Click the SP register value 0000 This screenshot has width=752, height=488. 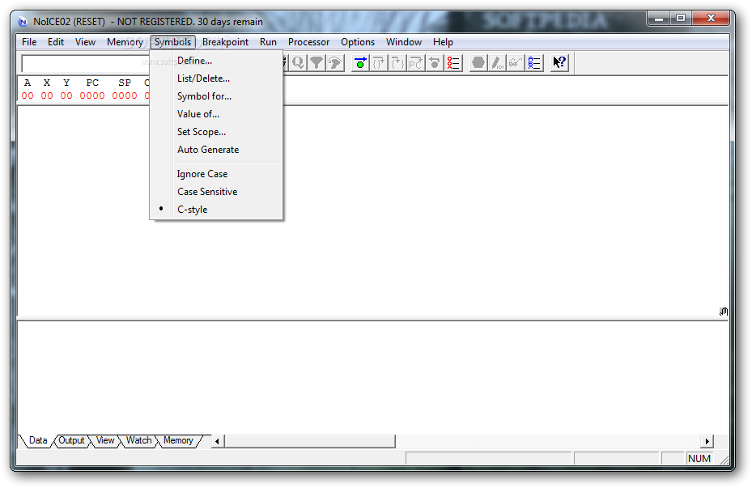click(x=125, y=95)
